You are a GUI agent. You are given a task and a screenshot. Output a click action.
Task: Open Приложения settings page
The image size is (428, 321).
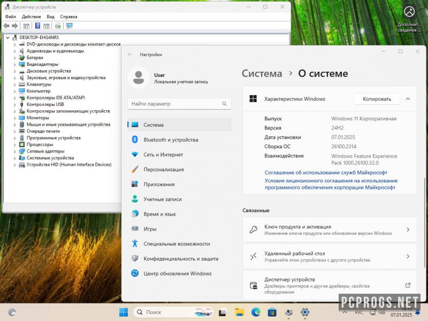click(x=179, y=184)
